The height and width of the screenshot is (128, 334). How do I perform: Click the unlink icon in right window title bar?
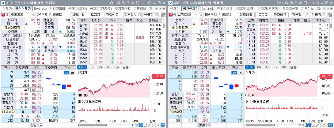pos(286,3)
